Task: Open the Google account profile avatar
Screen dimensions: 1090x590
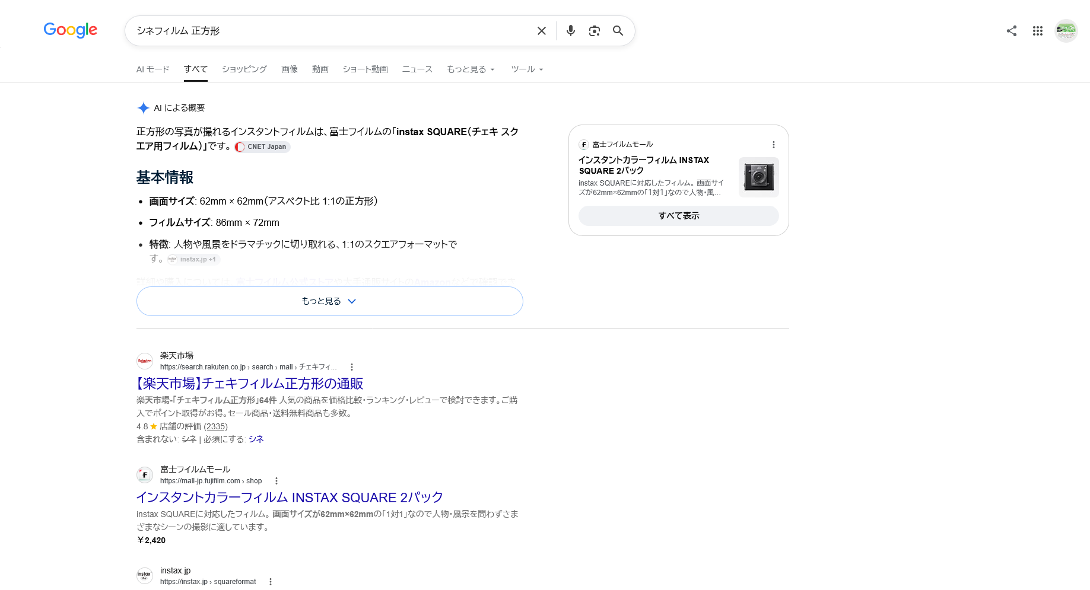Action: (1066, 31)
